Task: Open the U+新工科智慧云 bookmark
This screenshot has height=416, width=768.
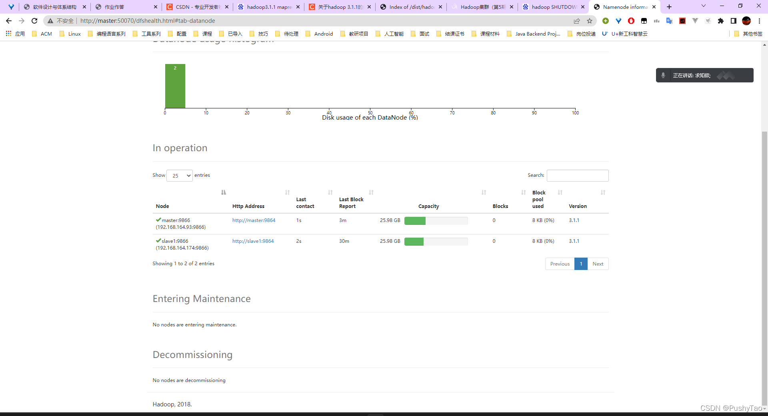Action: pos(625,34)
